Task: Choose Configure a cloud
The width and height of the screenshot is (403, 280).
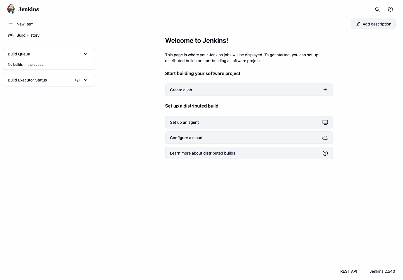Action: coord(249,138)
